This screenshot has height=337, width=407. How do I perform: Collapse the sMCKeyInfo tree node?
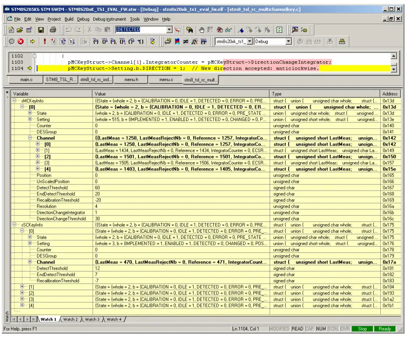tap(15, 101)
